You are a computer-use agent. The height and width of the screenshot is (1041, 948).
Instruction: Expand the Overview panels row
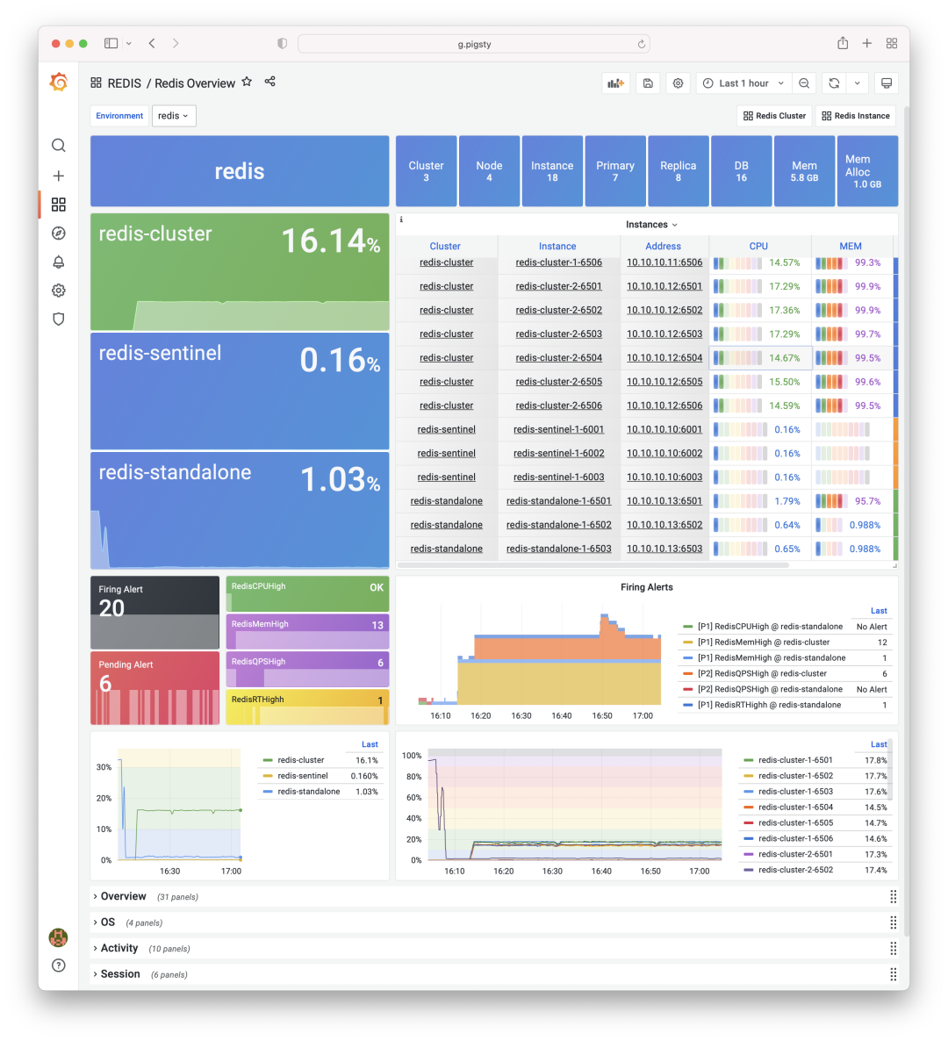123,896
